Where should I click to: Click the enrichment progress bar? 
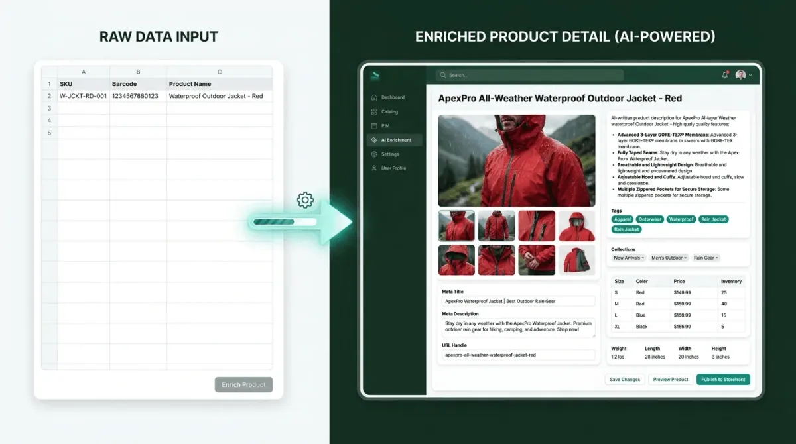coord(284,223)
